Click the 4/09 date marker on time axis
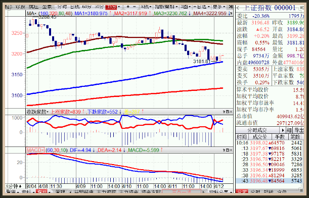The width and height of the screenshot is (309, 198). (80, 186)
